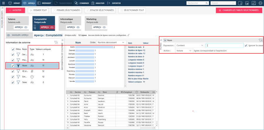Click the filter expression text input field
The image size is (264, 130).
[x=224, y=45]
